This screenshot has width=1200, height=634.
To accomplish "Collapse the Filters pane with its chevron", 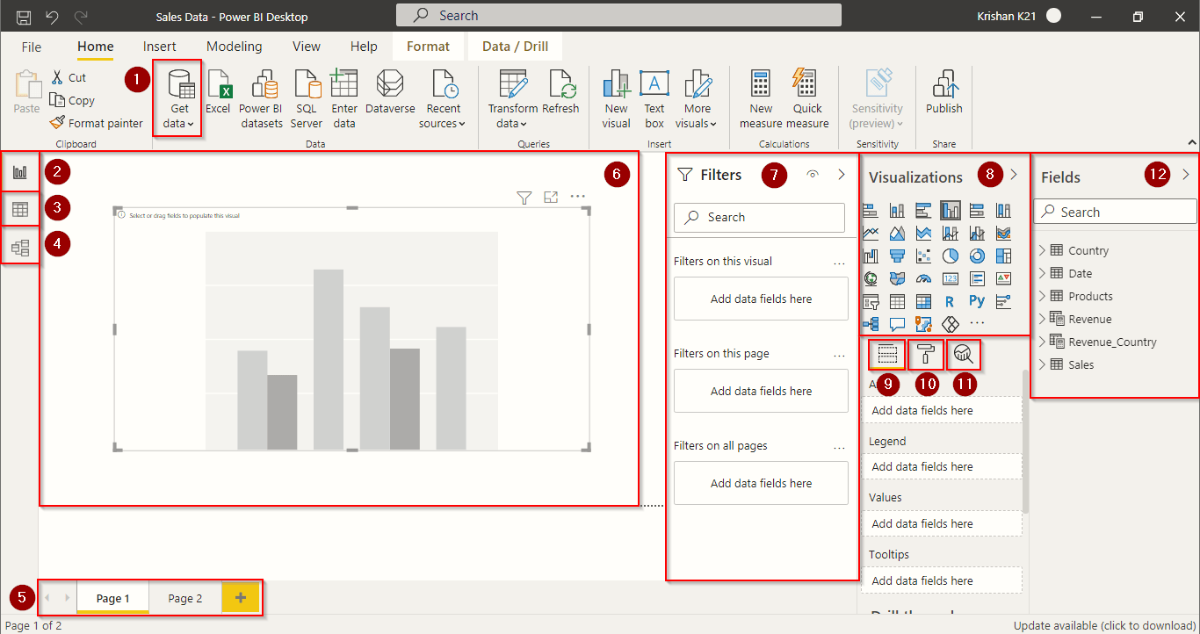I will click(841, 175).
